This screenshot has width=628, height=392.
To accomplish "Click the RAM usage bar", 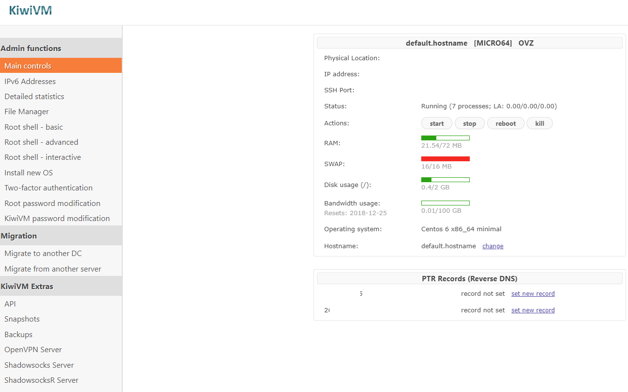I will pos(446,138).
